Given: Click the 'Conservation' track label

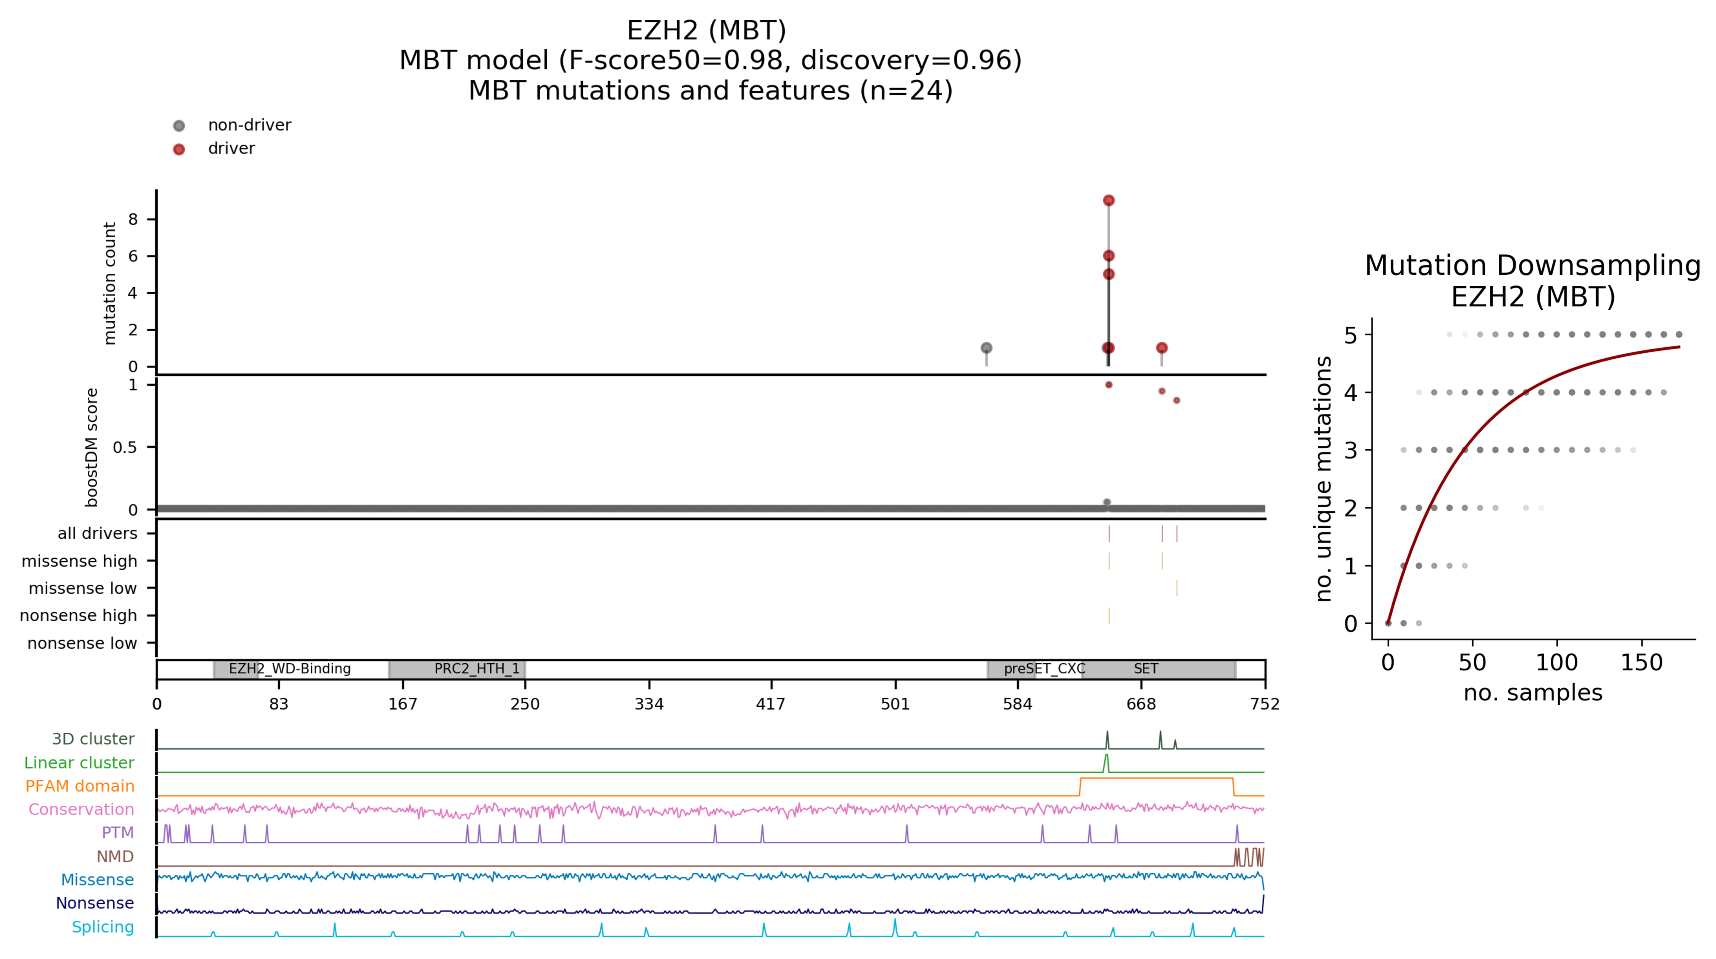Looking at the screenshot, I should tap(81, 810).
